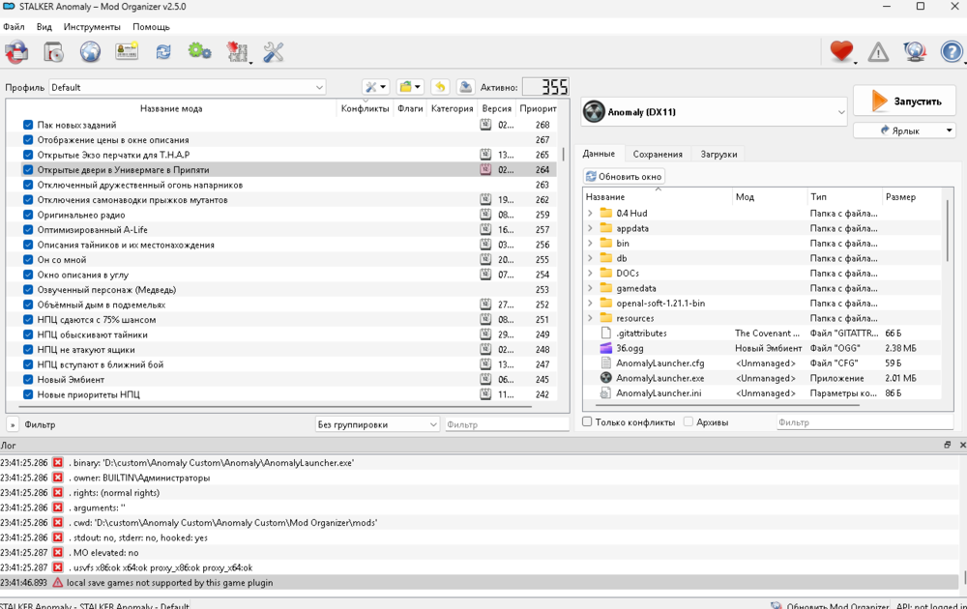
Task: Open the Profiles ID card icon
Action: tap(127, 52)
